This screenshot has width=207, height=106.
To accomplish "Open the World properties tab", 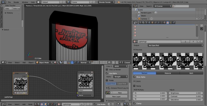I will click(x=150, y=23).
